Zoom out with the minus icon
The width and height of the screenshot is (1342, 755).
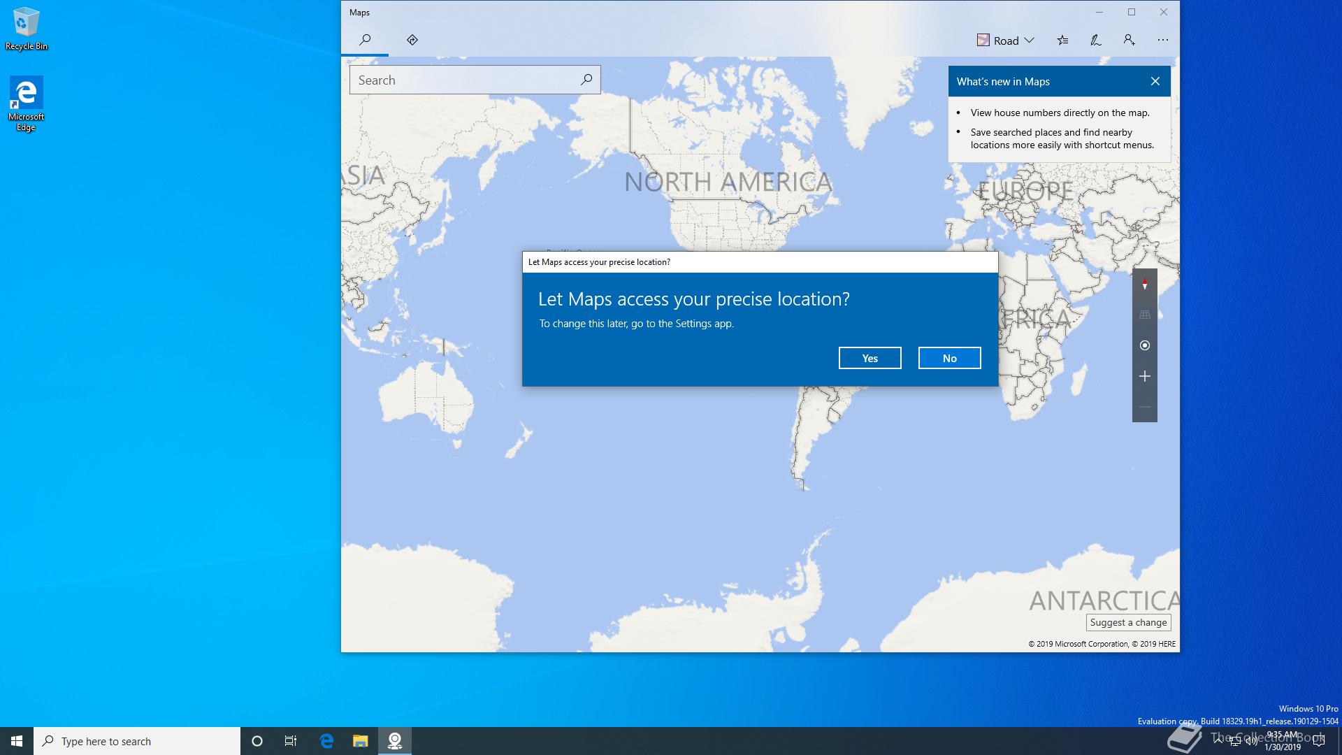click(1145, 407)
